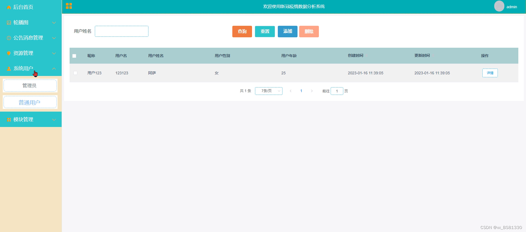Click the 阿萨 name cell
The image size is (526, 232).
[152, 73]
